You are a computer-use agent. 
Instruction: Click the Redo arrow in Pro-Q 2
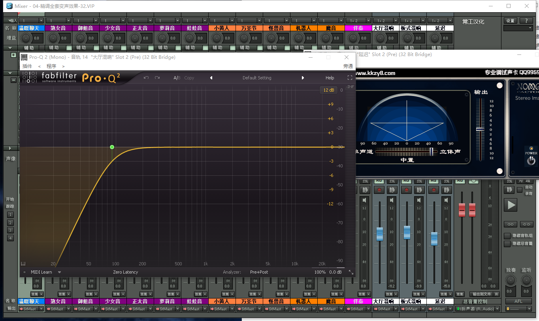(157, 78)
